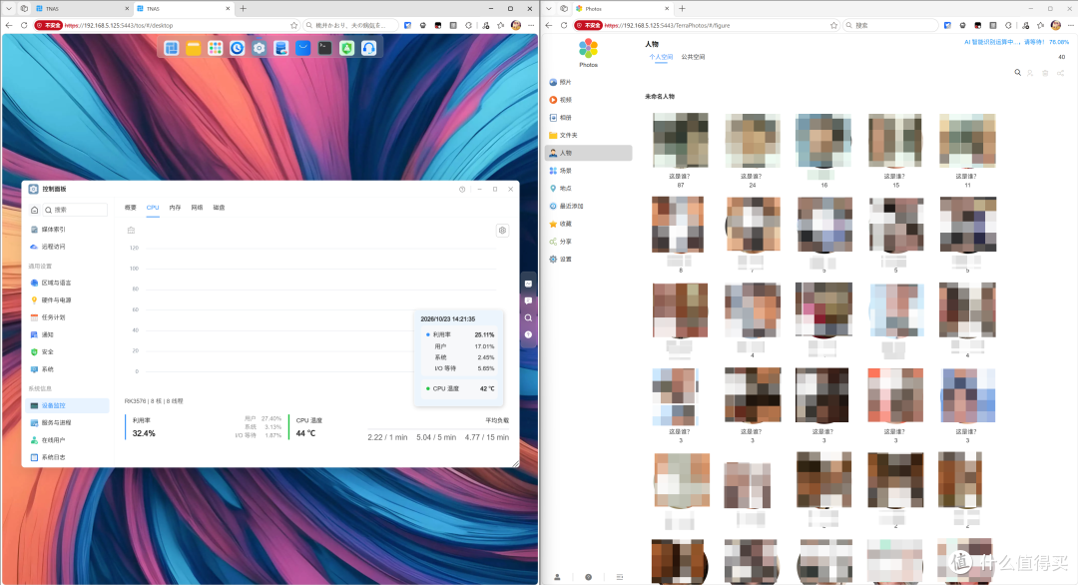
Task: Go to 视频 in the Photos sidebar
Action: pyautogui.click(x=589, y=100)
